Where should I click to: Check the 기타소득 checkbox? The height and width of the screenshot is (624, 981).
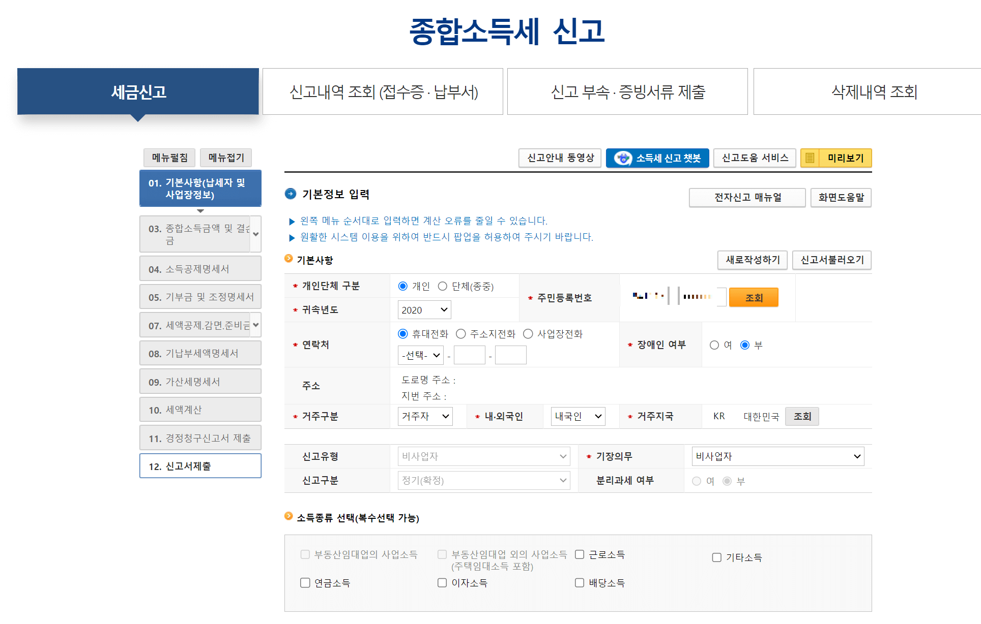coord(716,557)
